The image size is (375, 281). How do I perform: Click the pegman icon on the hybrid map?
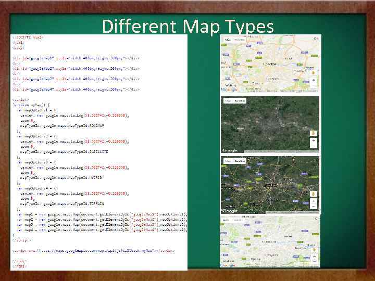pos(314,194)
